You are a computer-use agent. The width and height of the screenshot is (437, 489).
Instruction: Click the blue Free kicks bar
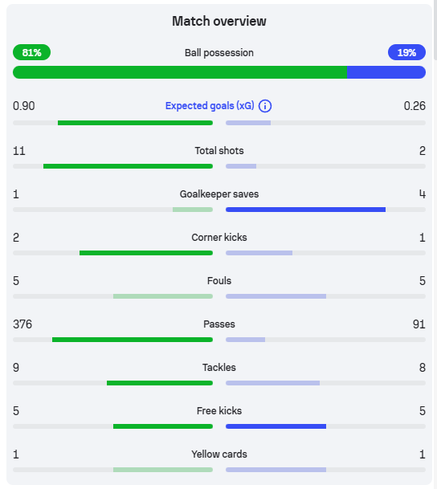pyautogui.click(x=276, y=426)
